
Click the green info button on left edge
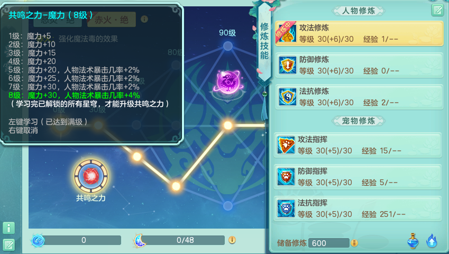[8, 228]
